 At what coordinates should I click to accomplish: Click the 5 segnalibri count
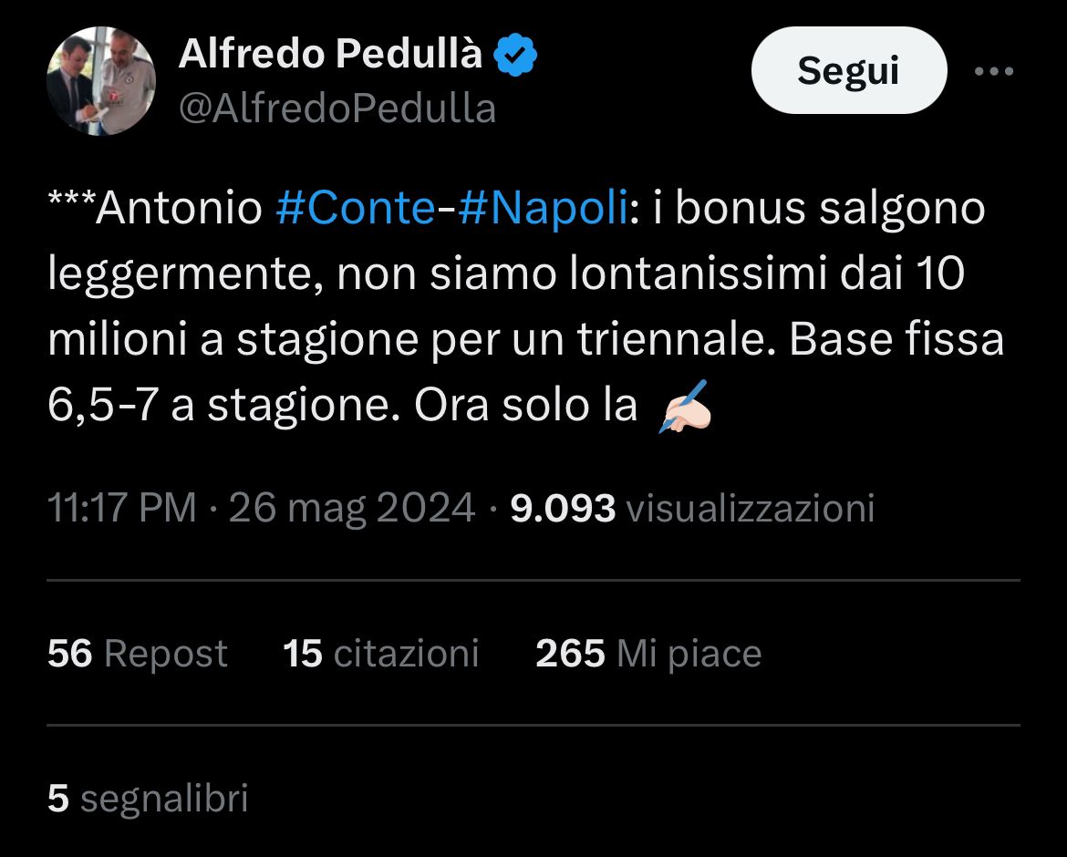148,799
